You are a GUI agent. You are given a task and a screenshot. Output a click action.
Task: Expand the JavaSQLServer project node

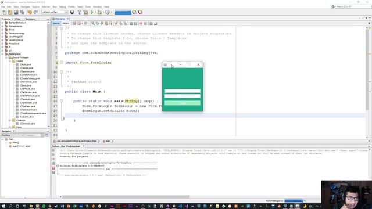click(x=2, y=40)
